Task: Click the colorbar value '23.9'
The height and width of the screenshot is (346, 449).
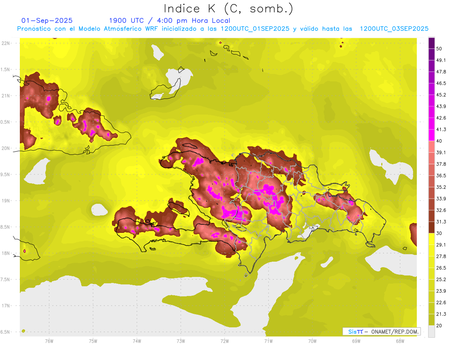Action: (441, 291)
